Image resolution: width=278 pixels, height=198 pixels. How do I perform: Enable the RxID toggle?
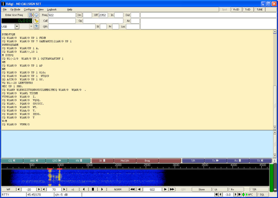tap(236, 10)
